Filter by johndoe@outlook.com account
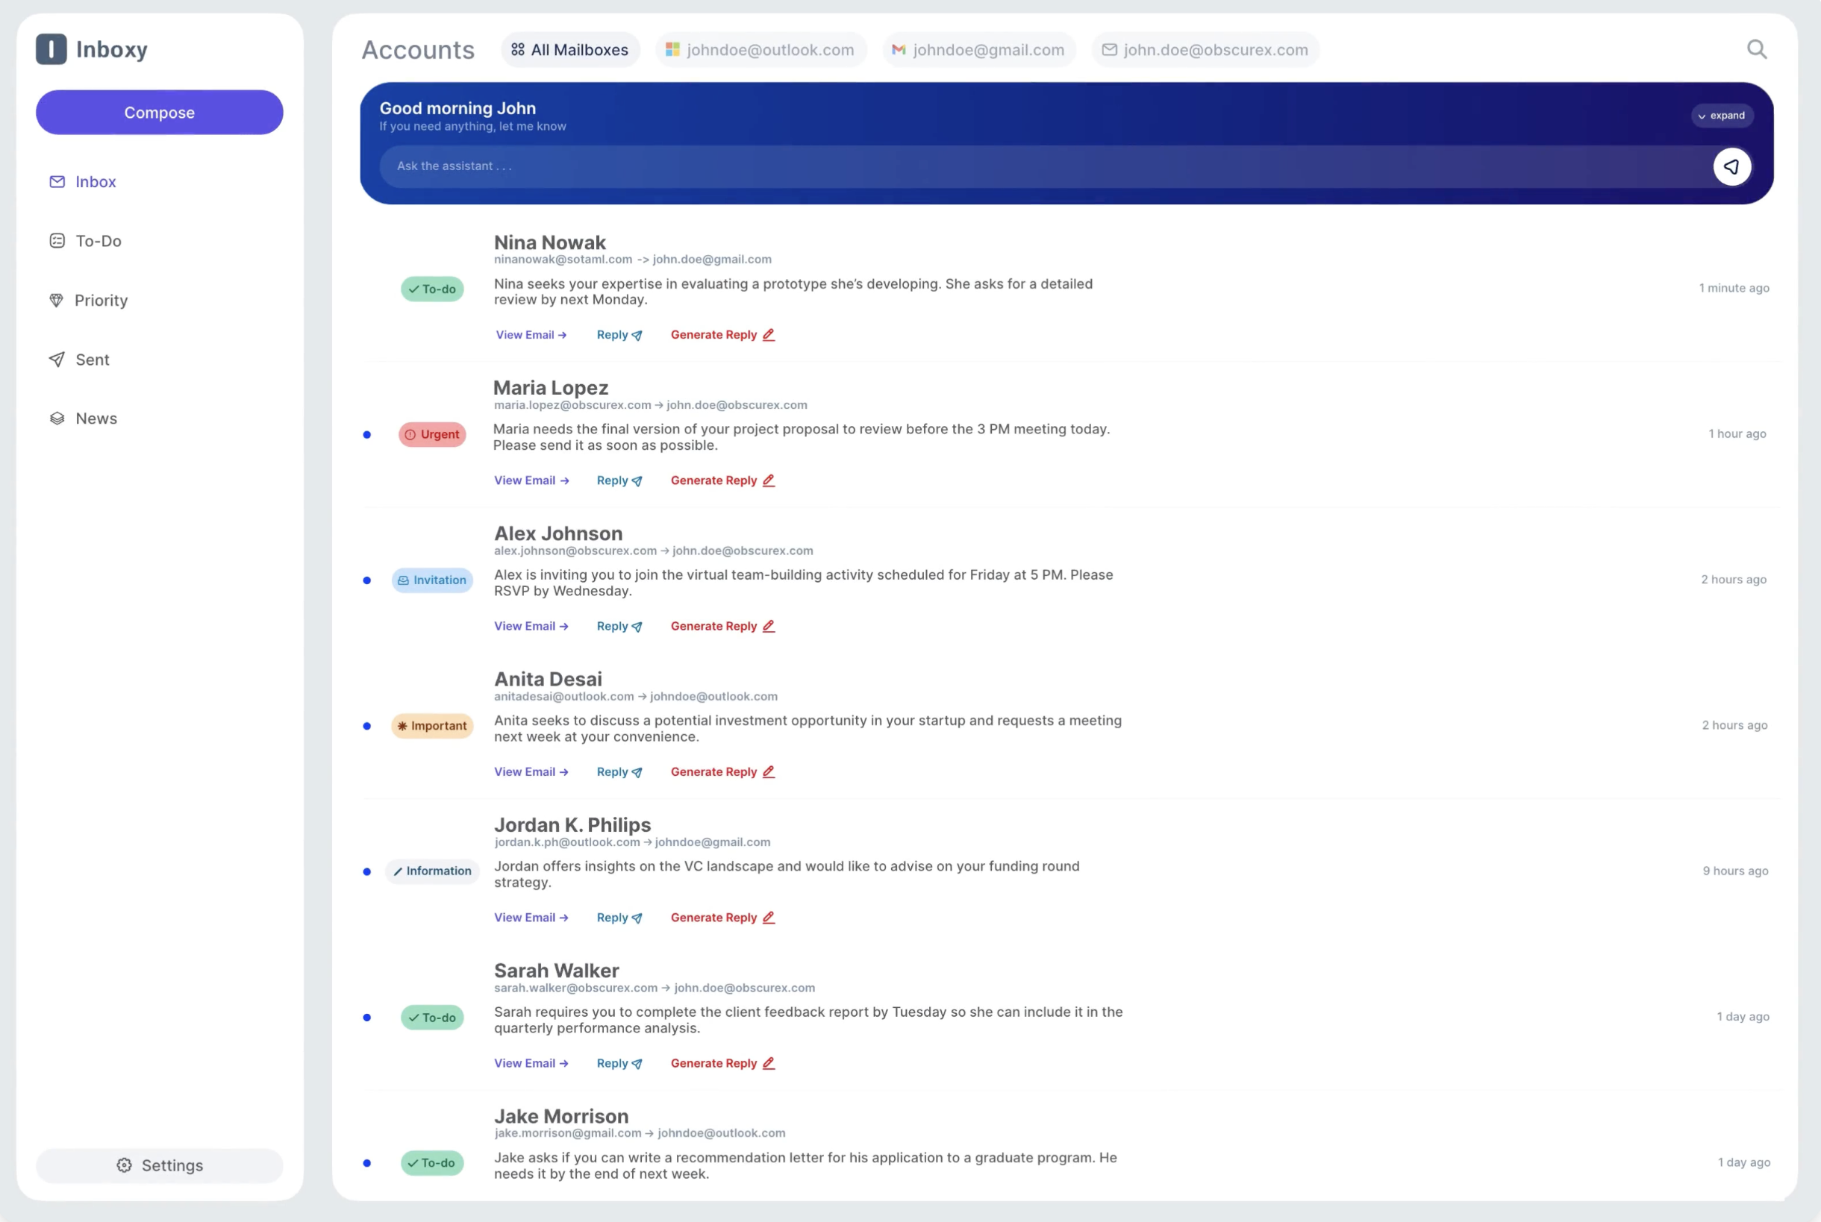This screenshot has width=1821, height=1222. [760, 50]
